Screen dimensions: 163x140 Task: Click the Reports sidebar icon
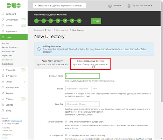[3, 93]
